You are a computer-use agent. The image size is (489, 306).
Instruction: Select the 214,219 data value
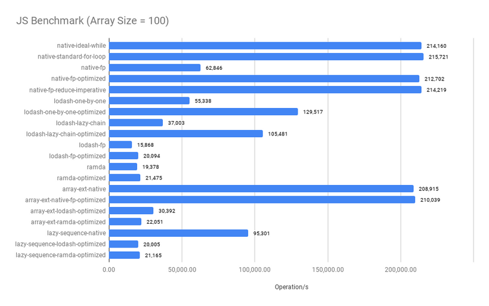pyautogui.click(x=437, y=90)
